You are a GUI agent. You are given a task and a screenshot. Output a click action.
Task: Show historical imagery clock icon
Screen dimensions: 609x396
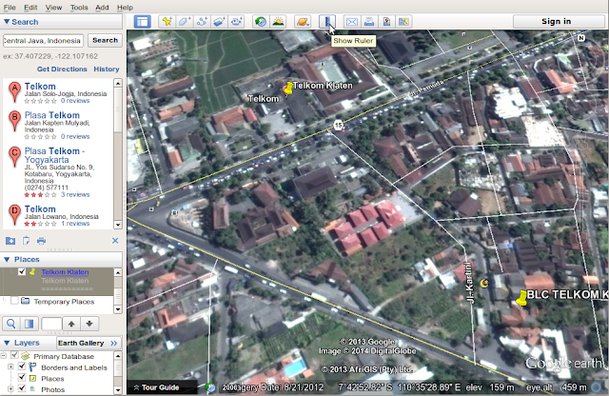261,22
